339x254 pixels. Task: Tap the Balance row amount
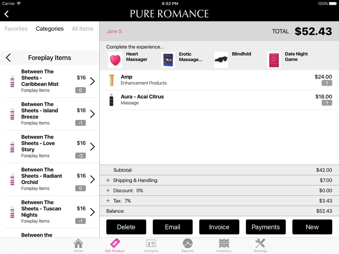click(324, 211)
